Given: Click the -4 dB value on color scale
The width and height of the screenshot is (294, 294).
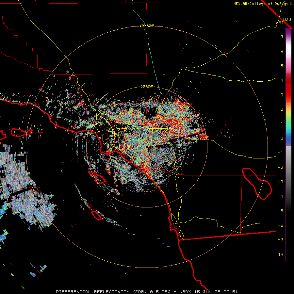Looking at the screenshot, I should click(281, 196).
